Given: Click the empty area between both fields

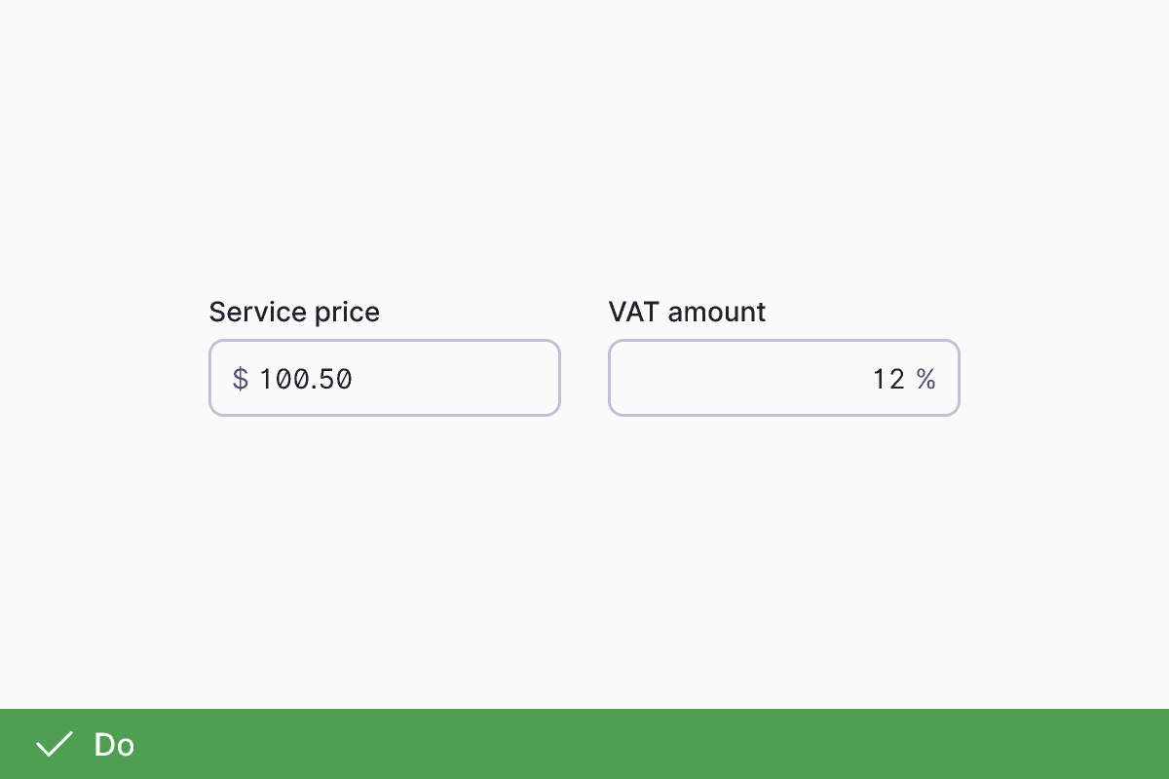Looking at the screenshot, I should point(584,378).
